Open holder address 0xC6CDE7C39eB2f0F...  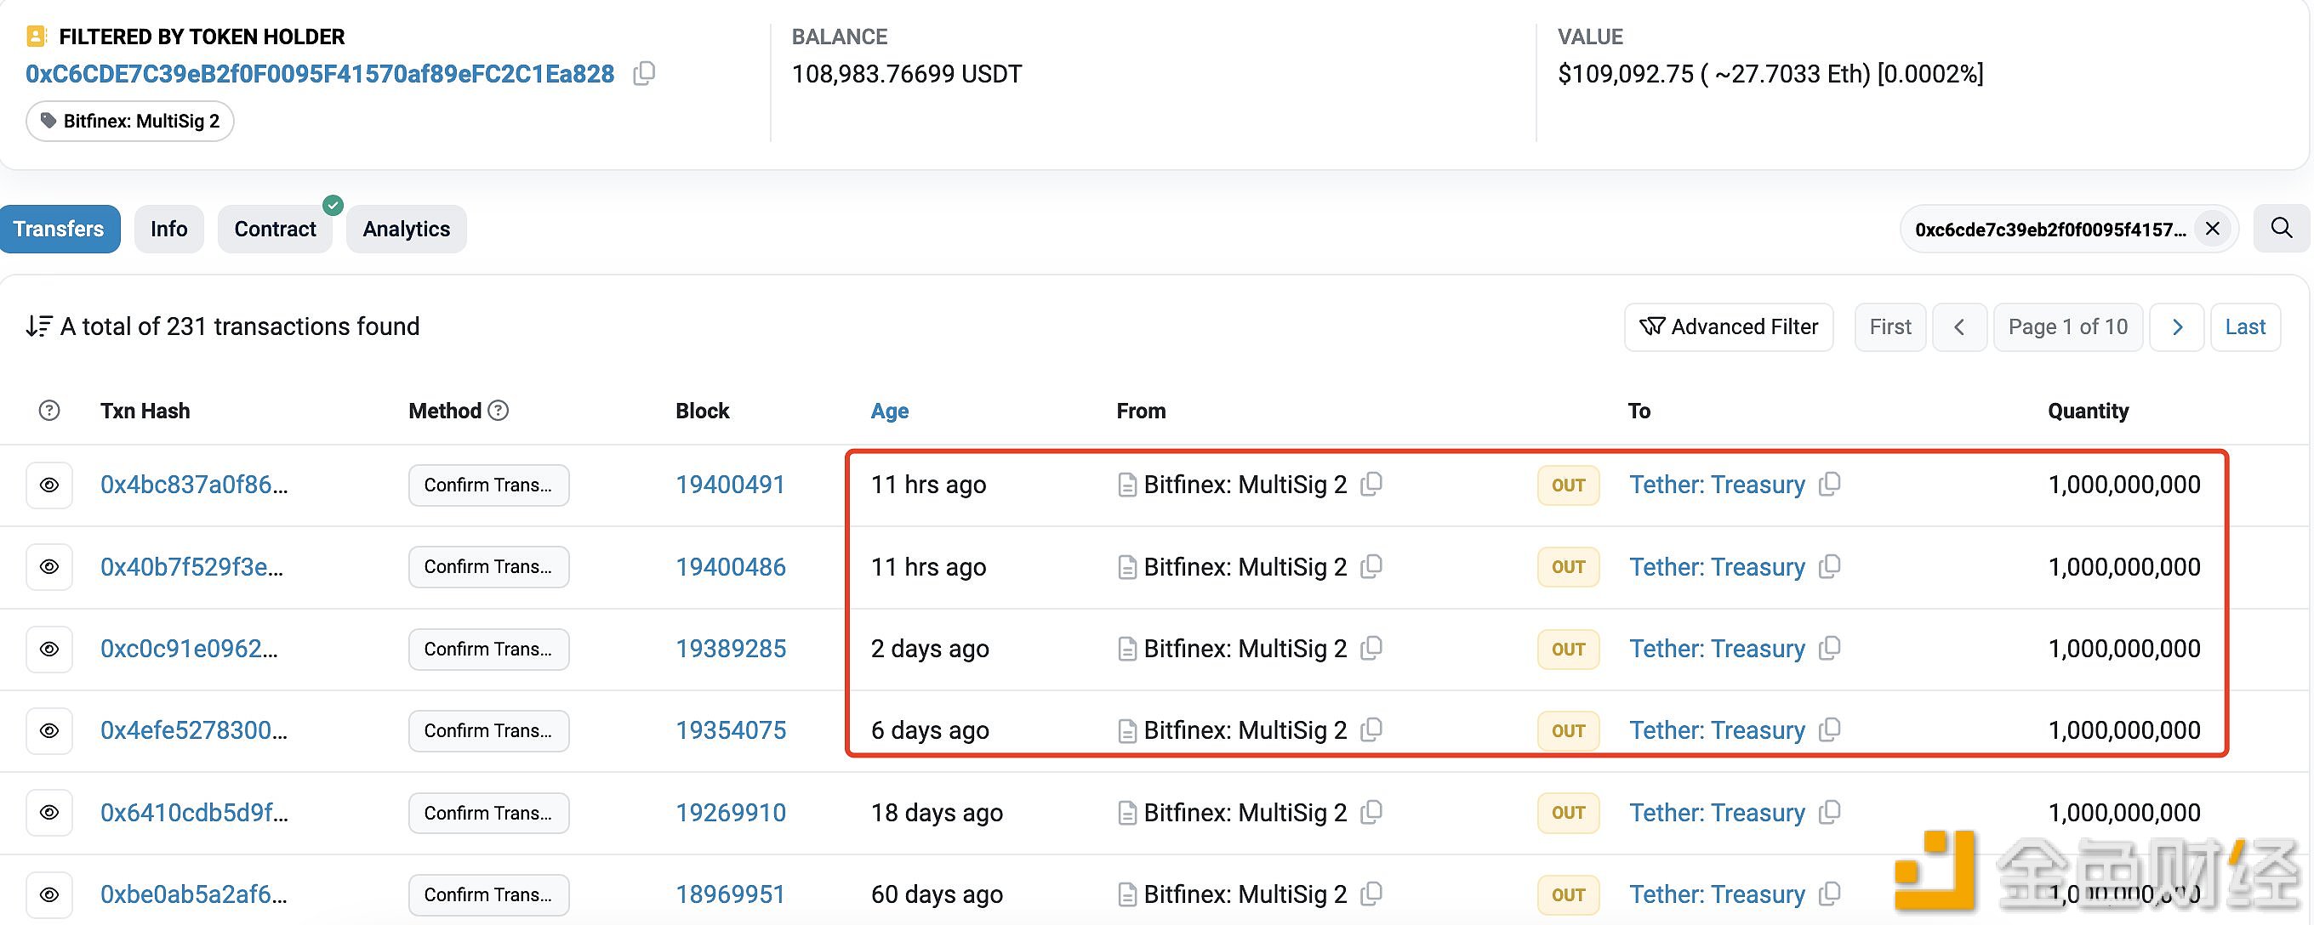pyautogui.click(x=320, y=74)
